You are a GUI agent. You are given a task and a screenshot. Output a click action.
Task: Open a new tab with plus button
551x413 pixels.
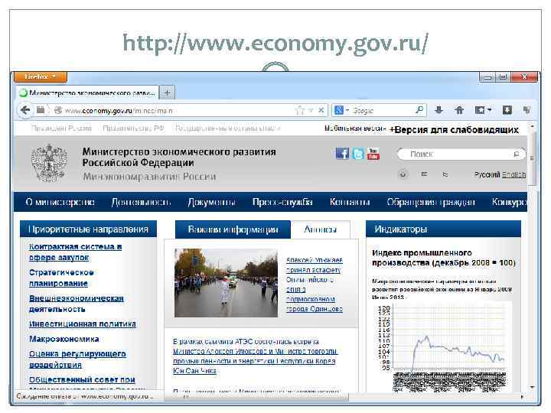point(168,93)
